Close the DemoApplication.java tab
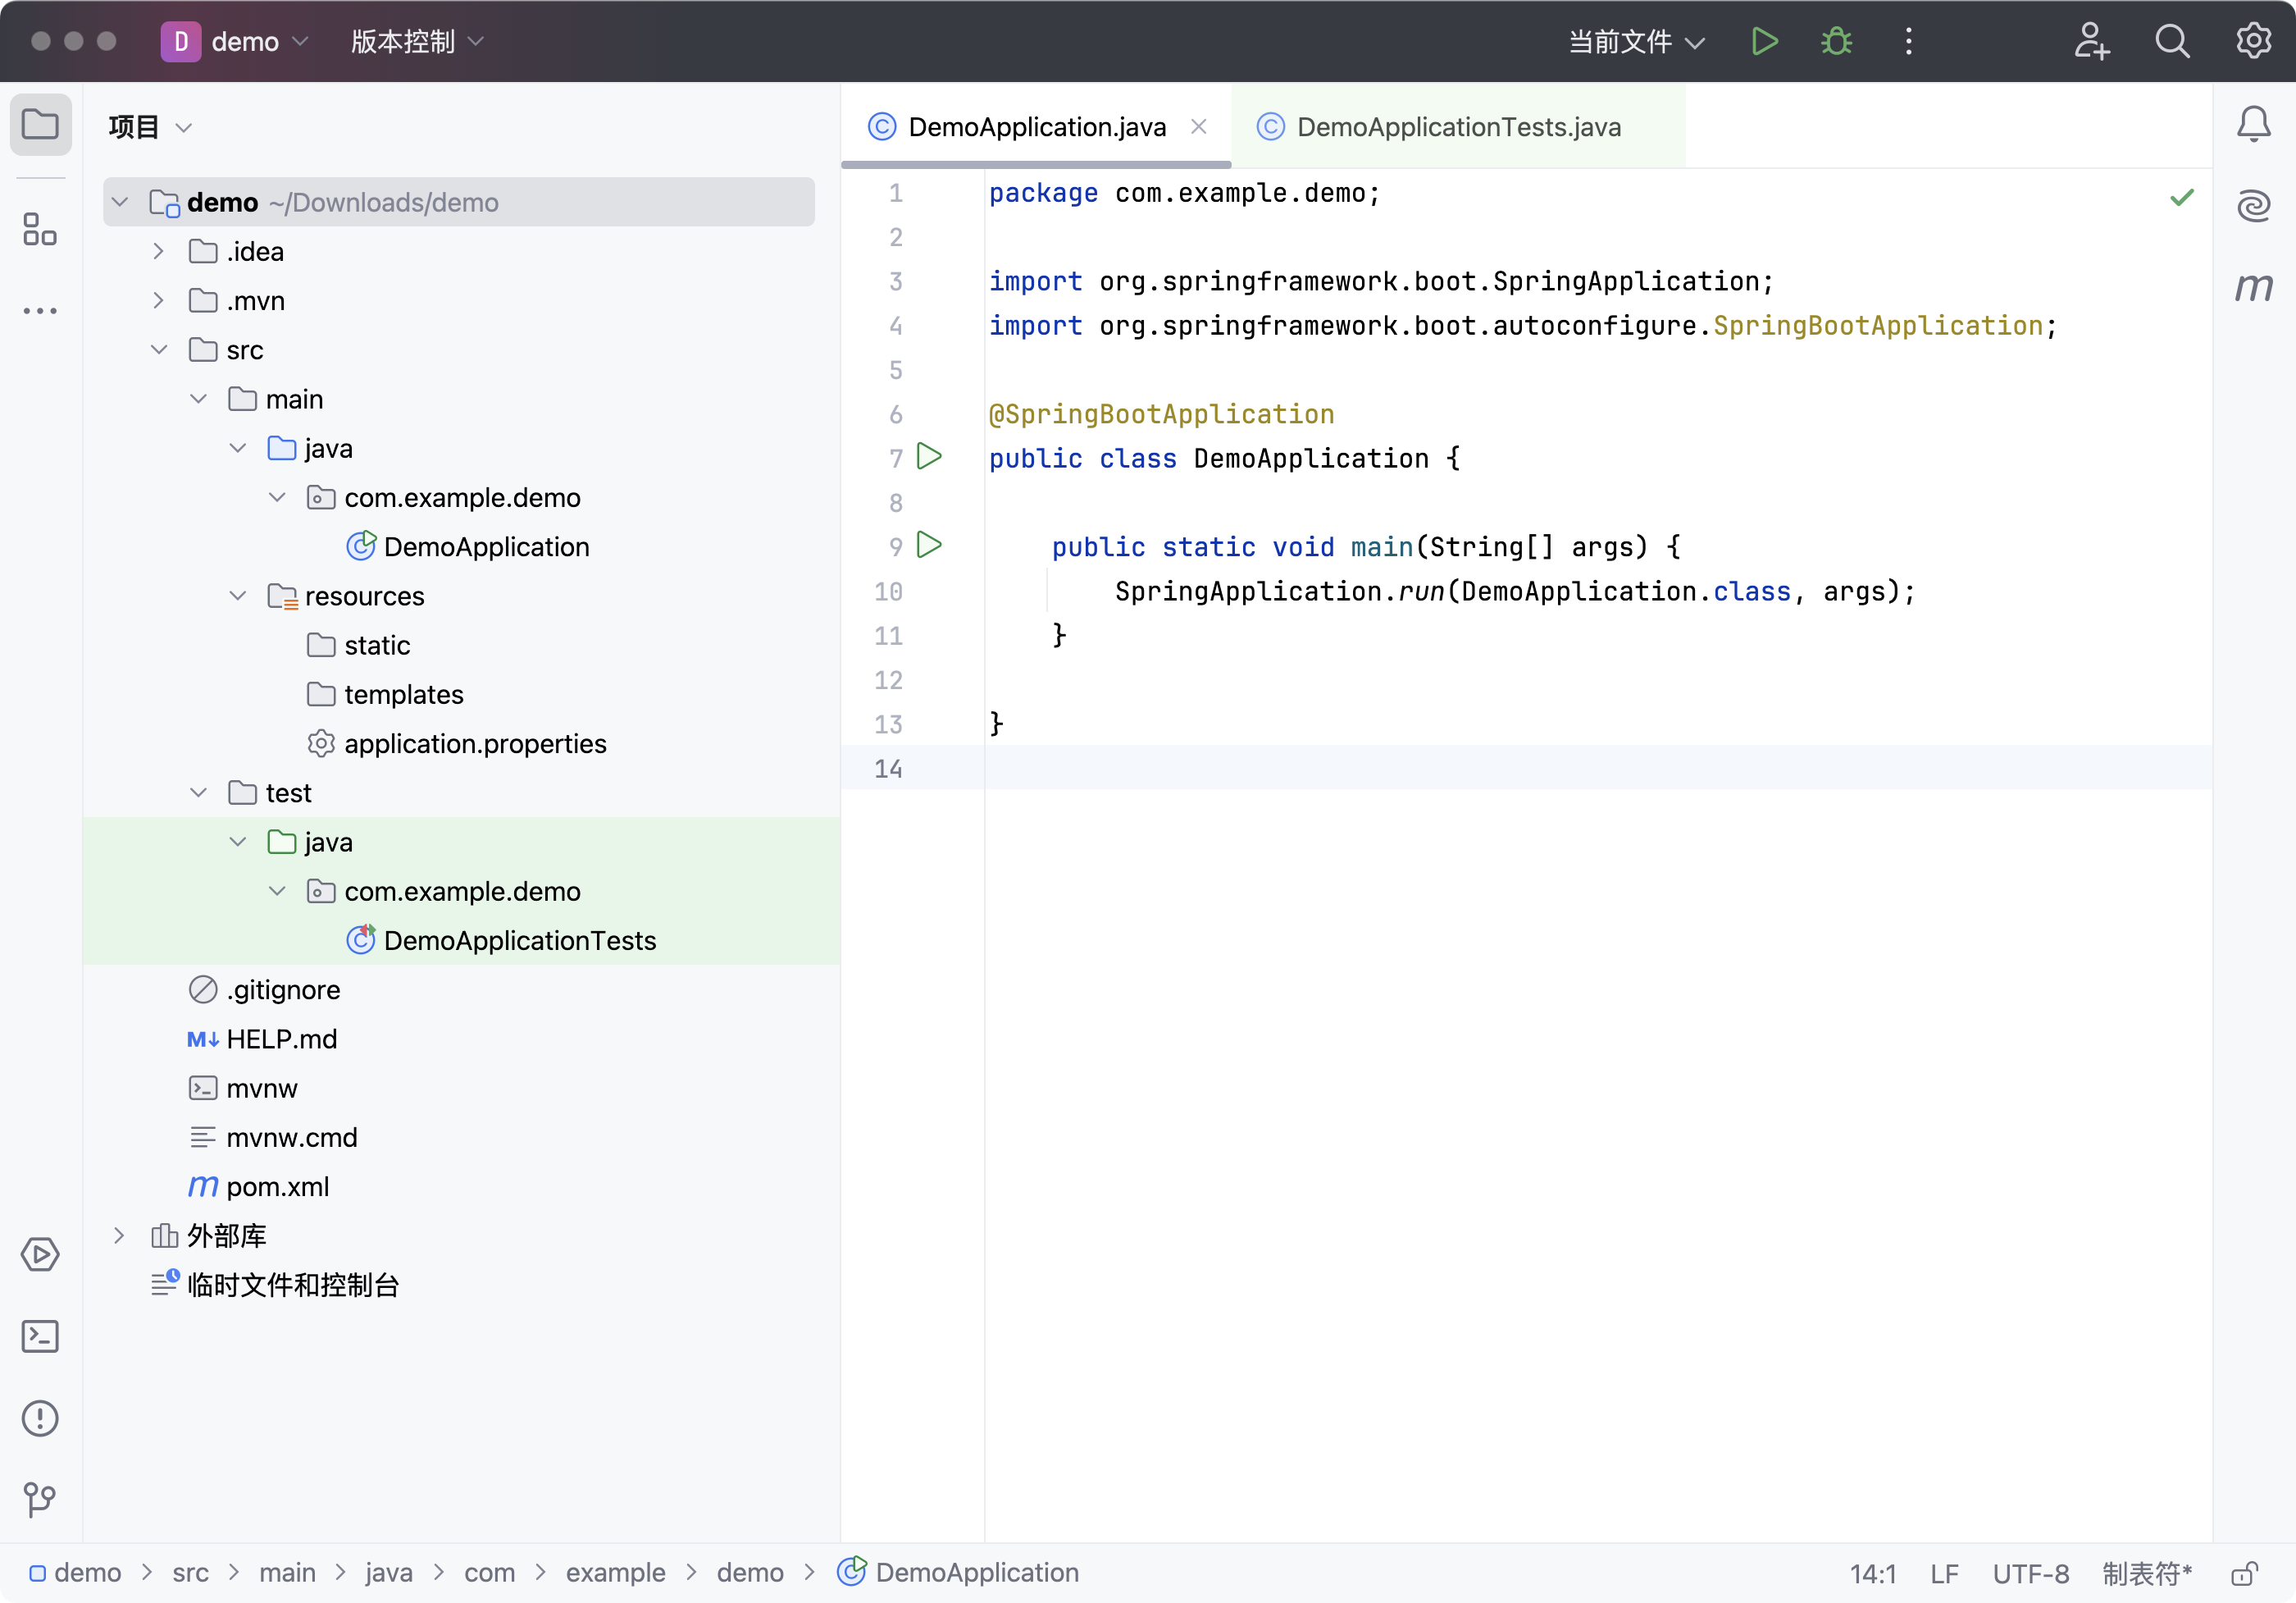2296x1603 pixels. (x=1199, y=127)
